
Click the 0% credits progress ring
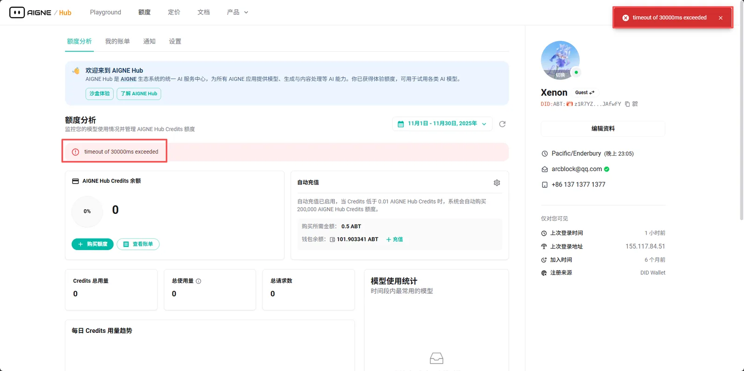[87, 212]
